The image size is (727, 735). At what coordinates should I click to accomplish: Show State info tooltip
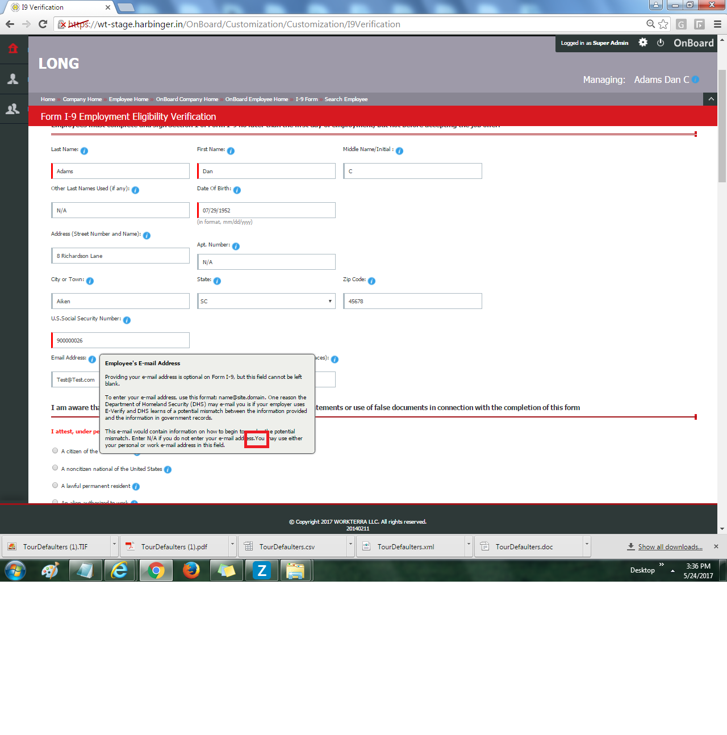(217, 281)
